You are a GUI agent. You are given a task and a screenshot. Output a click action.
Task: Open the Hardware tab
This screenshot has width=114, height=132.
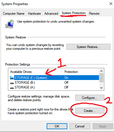tap(35, 14)
